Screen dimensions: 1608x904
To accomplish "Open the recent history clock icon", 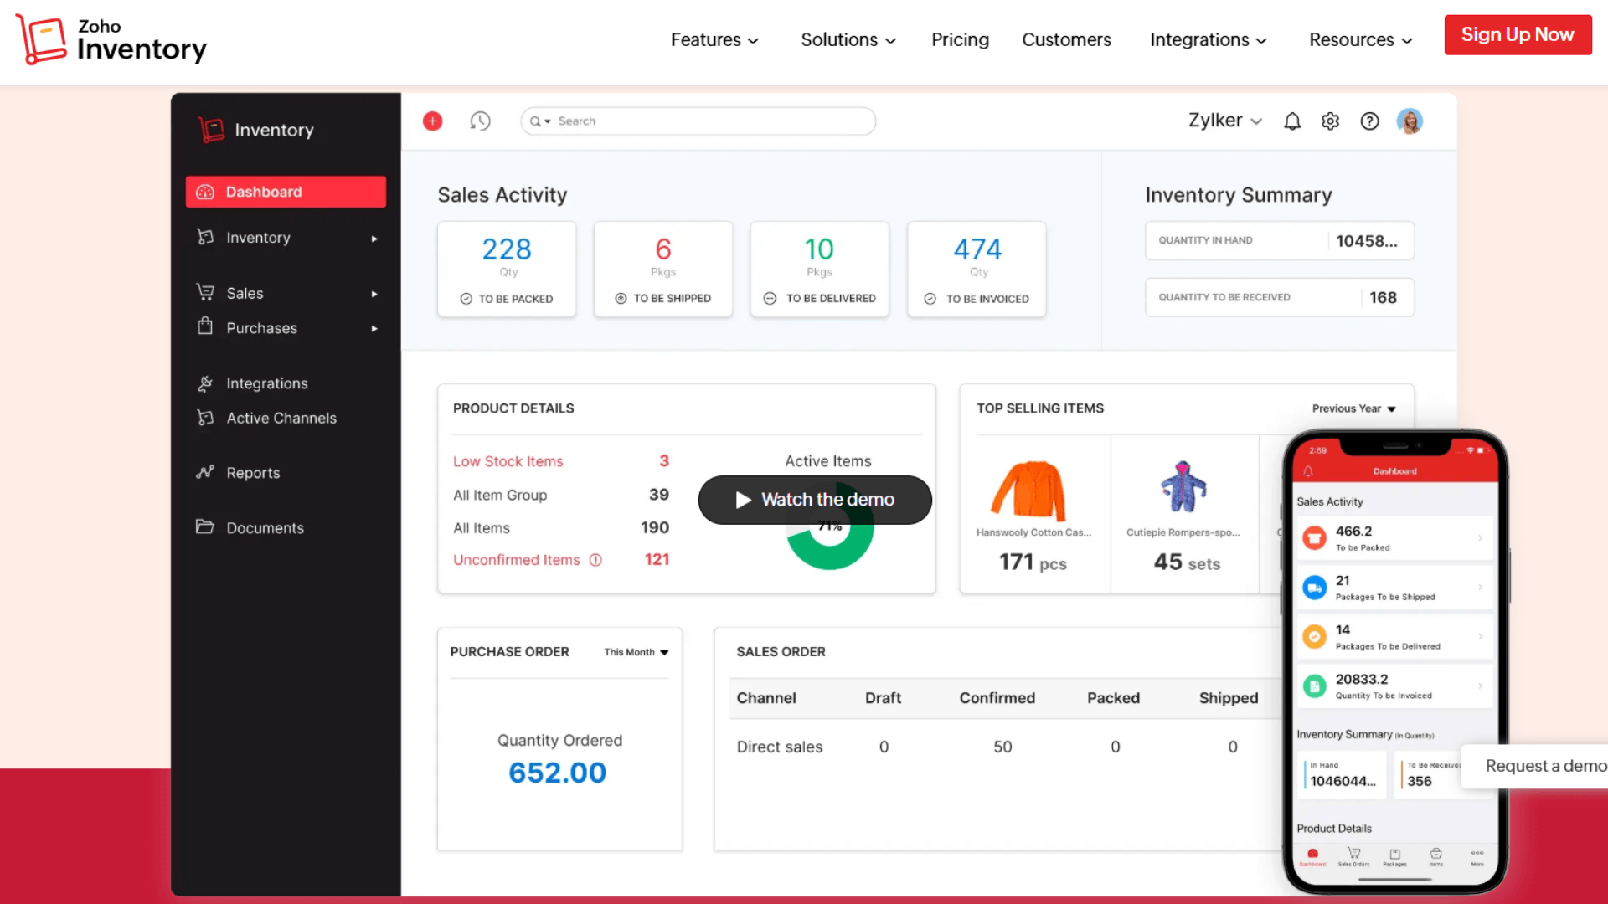I will pyautogui.click(x=480, y=121).
